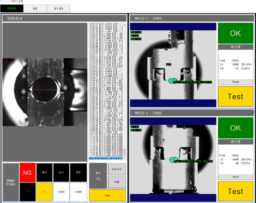This screenshot has height=203, width=256.
Task: Click the WELD 1 생산량 header
Action: pyautogui.click(x=235, y=47)
